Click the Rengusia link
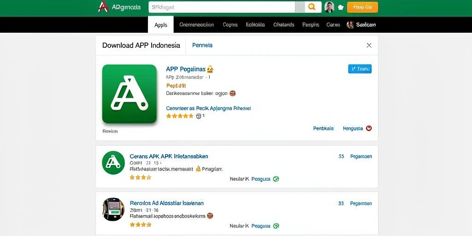Screen dimensions: 472x236 coord(353,128)
